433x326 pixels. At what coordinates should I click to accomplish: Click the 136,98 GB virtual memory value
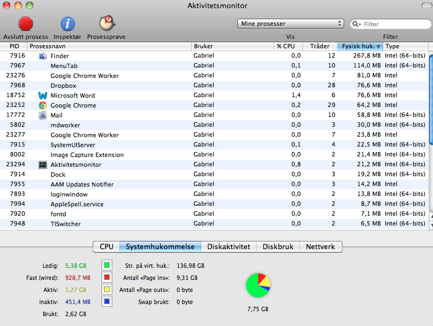[191, 266]
